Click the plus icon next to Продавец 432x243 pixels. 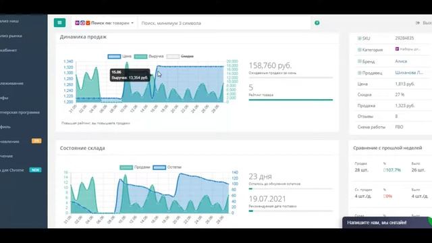359,73
